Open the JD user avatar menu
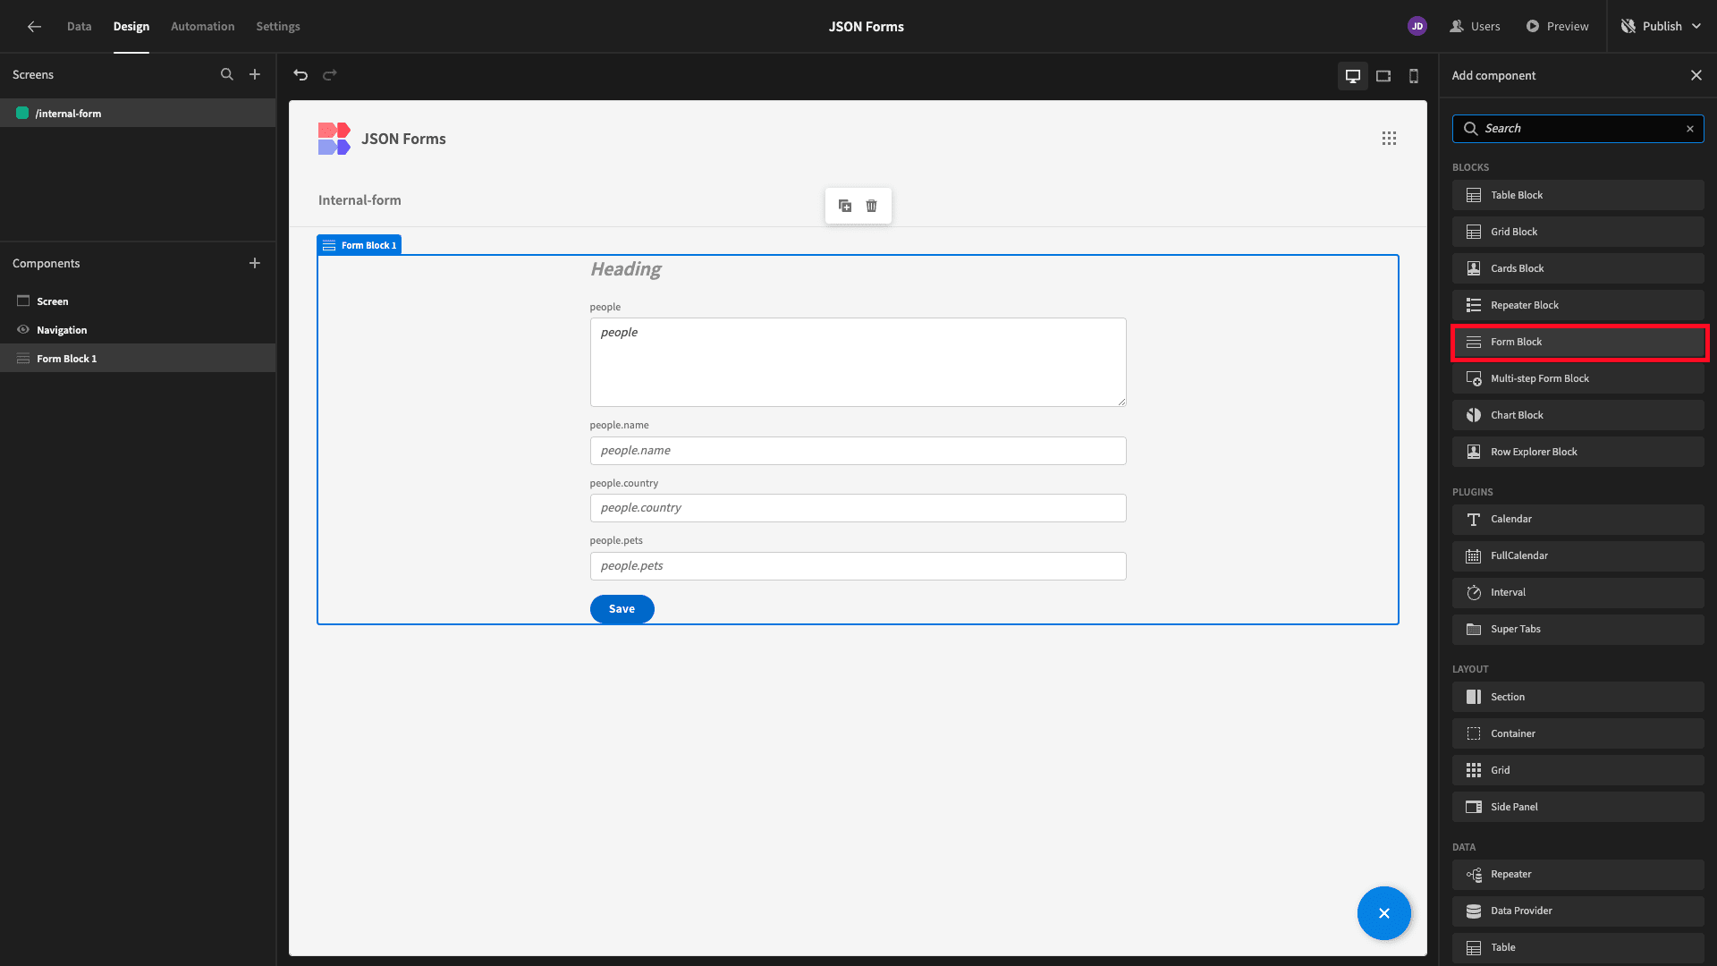The width and height of the screenshot is (1717, 966). [x=1417, y=26]
